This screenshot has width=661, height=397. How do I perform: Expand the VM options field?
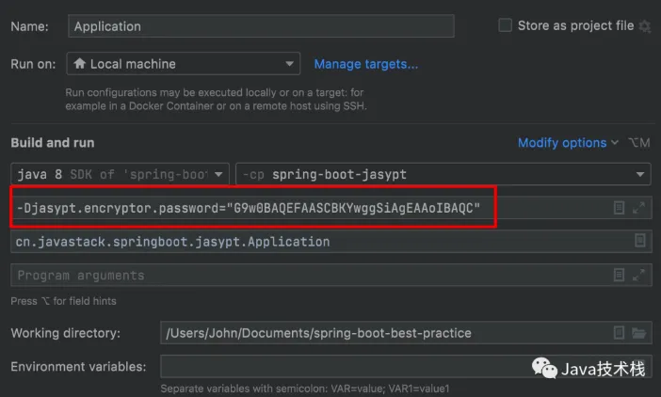(x=639, y=208)
